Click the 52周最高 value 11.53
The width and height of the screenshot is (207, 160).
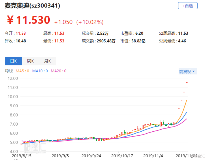[183, 33]
